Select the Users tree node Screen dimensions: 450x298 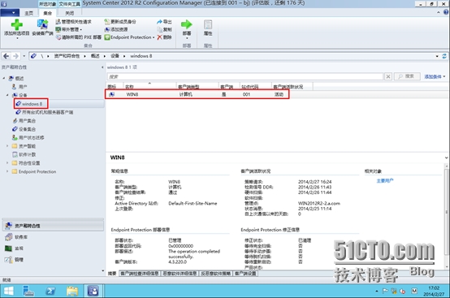(x=19, y=87)
